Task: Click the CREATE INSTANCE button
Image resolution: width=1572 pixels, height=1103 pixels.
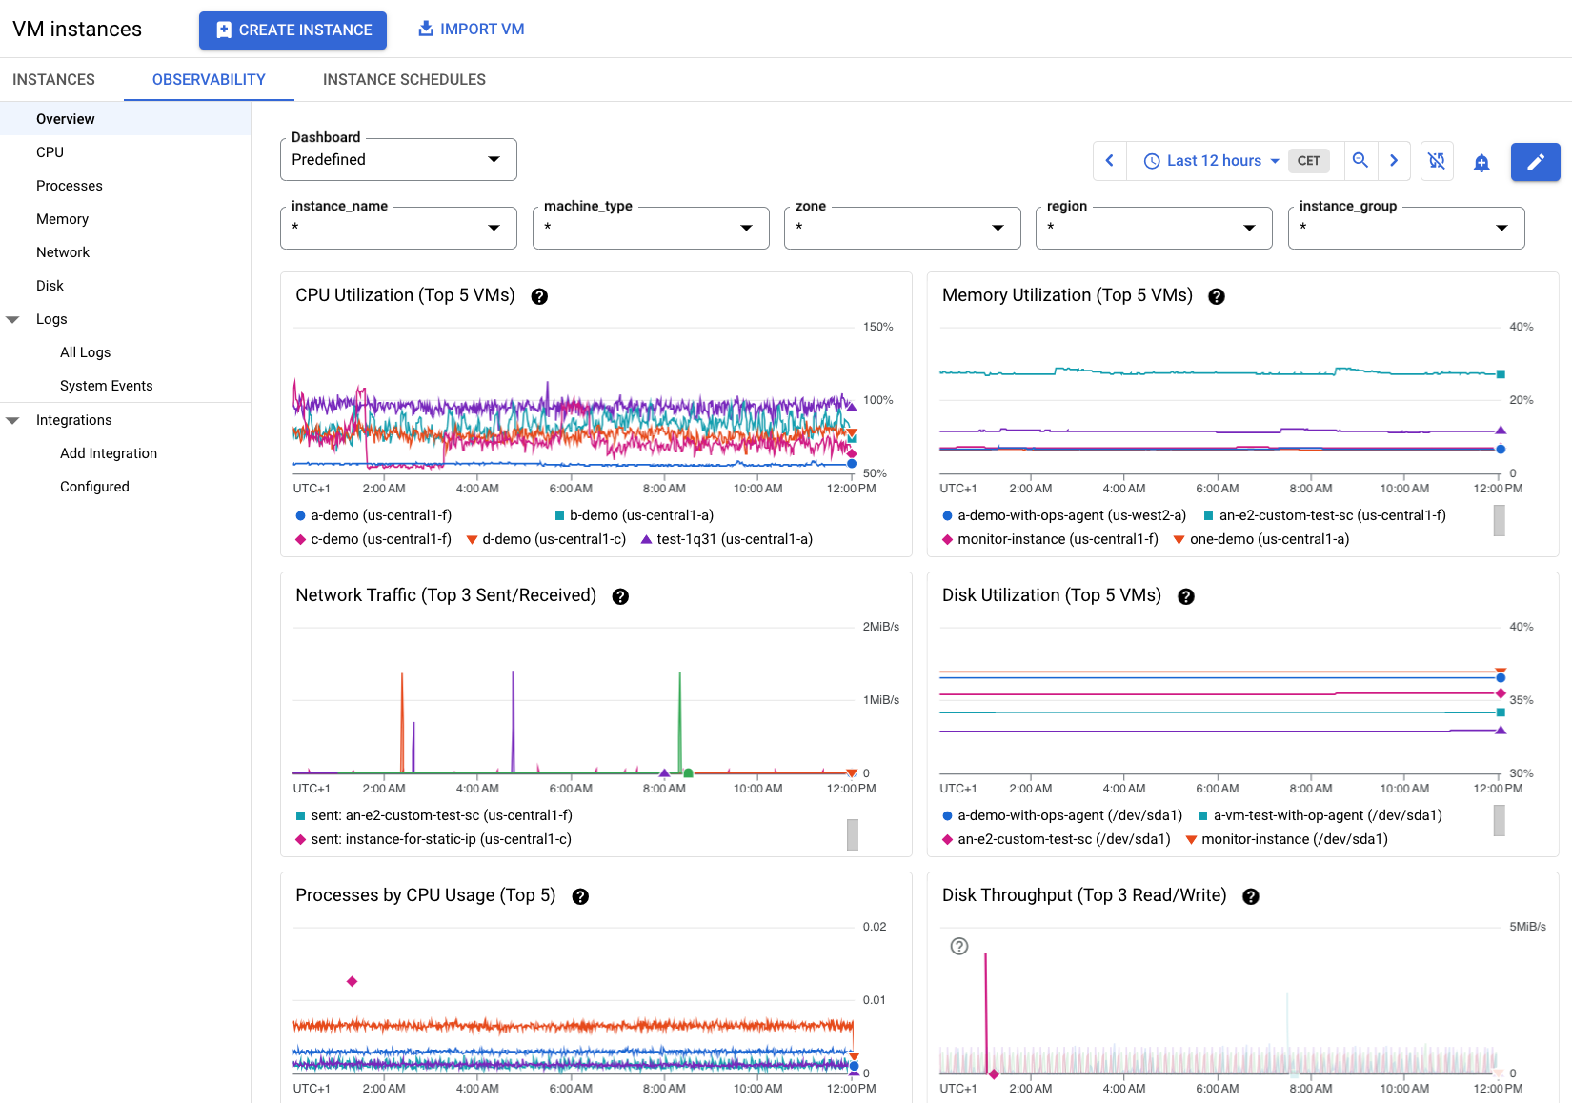Action: 292,30
